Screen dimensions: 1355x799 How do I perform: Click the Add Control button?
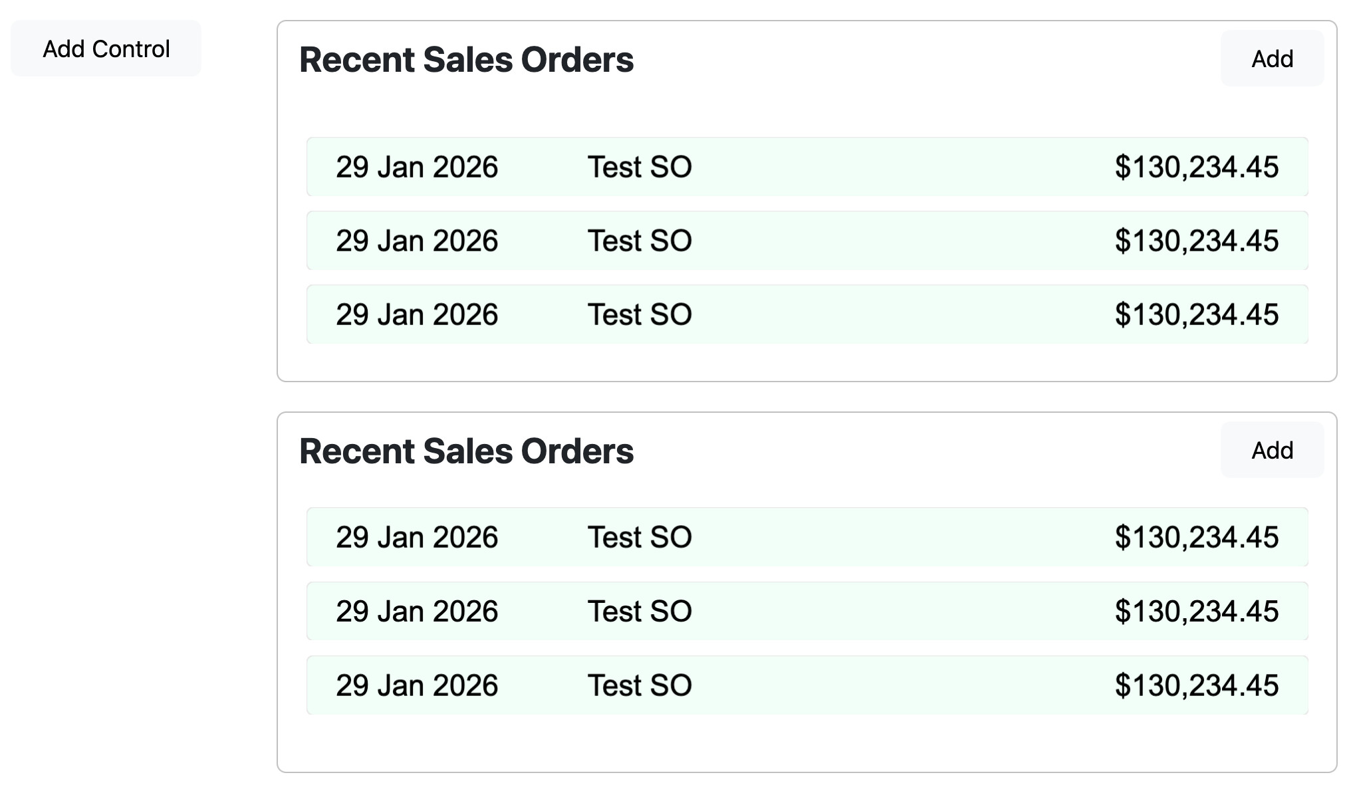click(106, 49)
